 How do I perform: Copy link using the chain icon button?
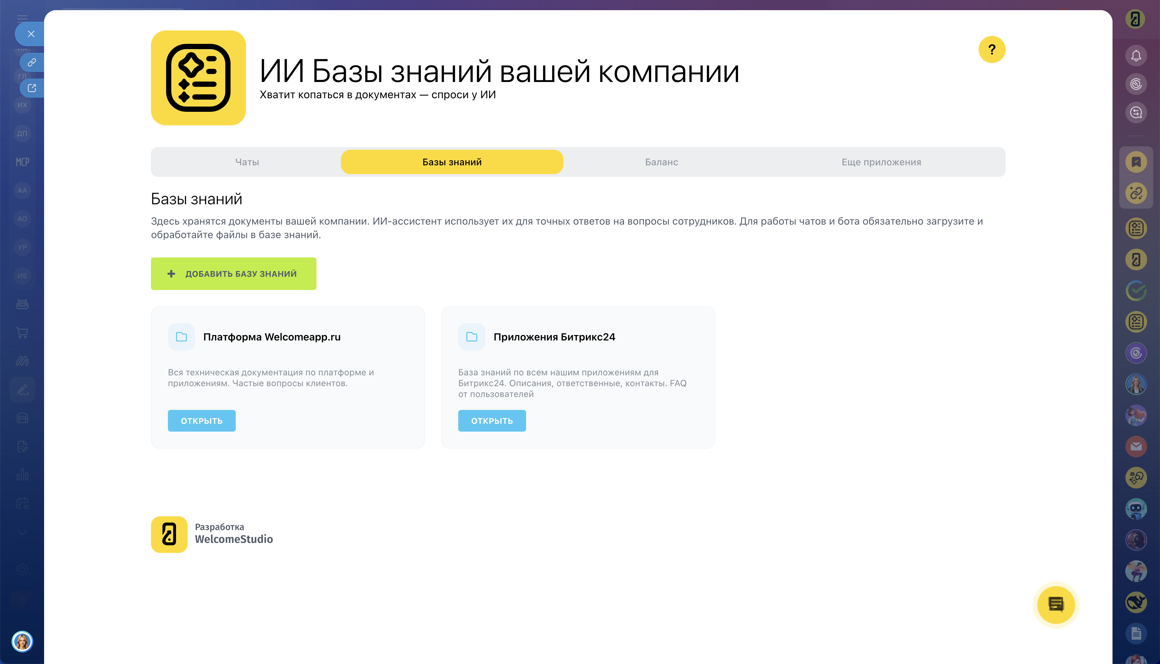click(32, 62)
